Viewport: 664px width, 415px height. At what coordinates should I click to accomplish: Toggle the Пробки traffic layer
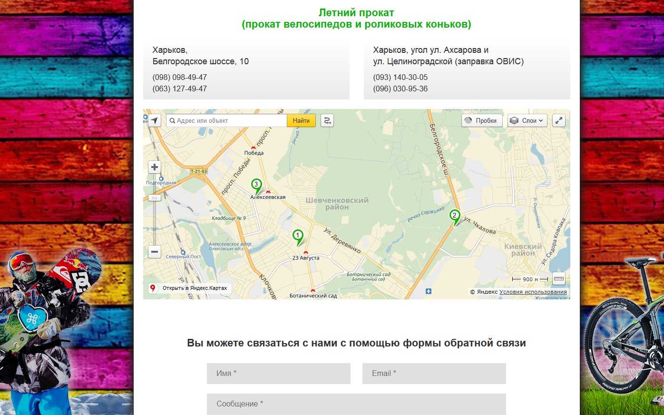(x=481, y=121)
